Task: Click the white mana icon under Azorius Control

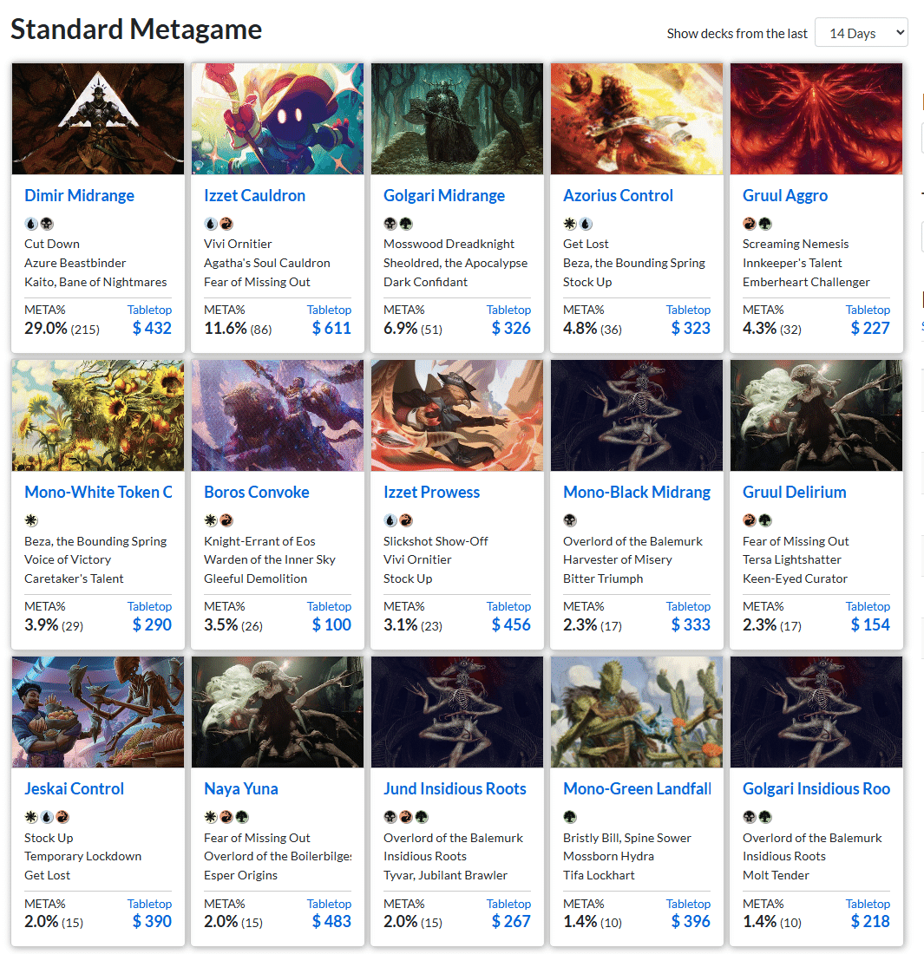Action: tap(570, 224)
